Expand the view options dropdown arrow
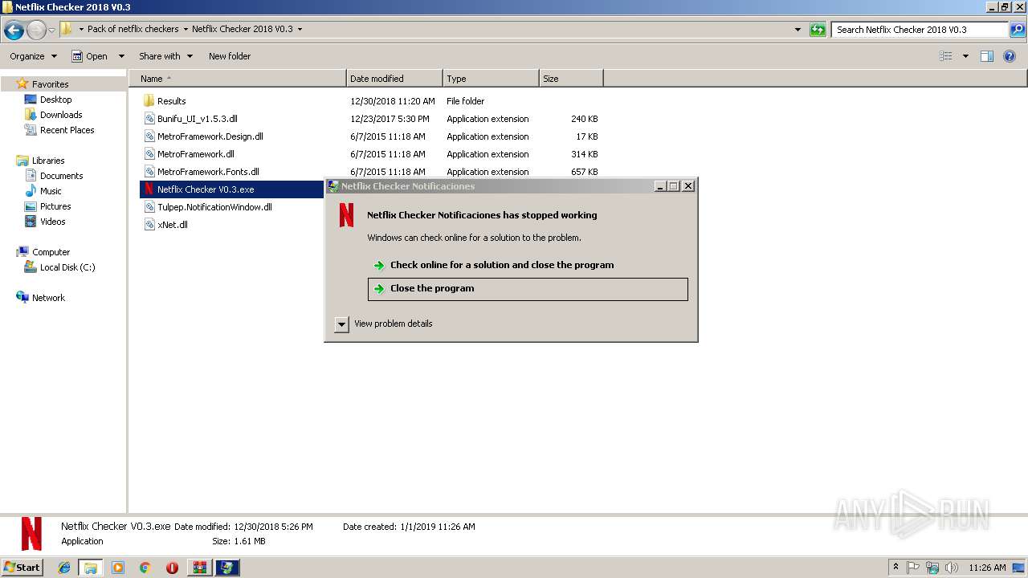Viewport: 1028px width, 578px height. tap(965, 56)
